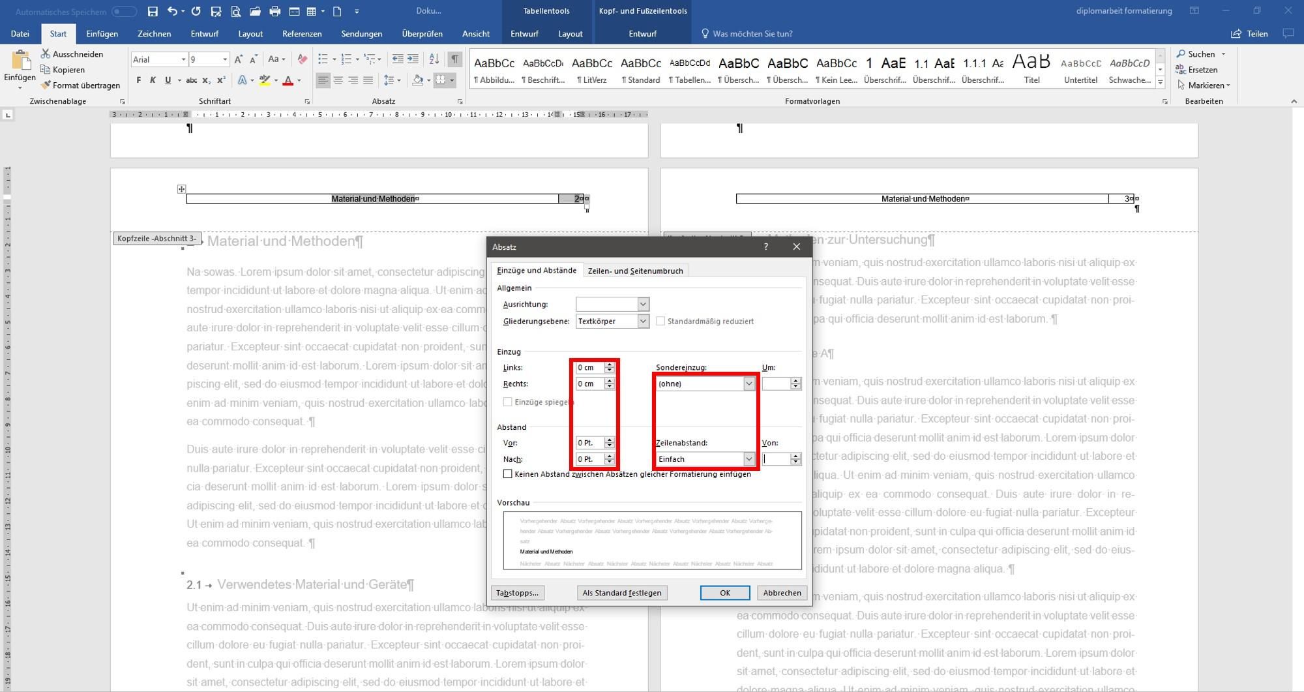Screen dimensions: 1304x692
Task: Open the Referenzen ribbon tab
Action: [x=302, y=34]
